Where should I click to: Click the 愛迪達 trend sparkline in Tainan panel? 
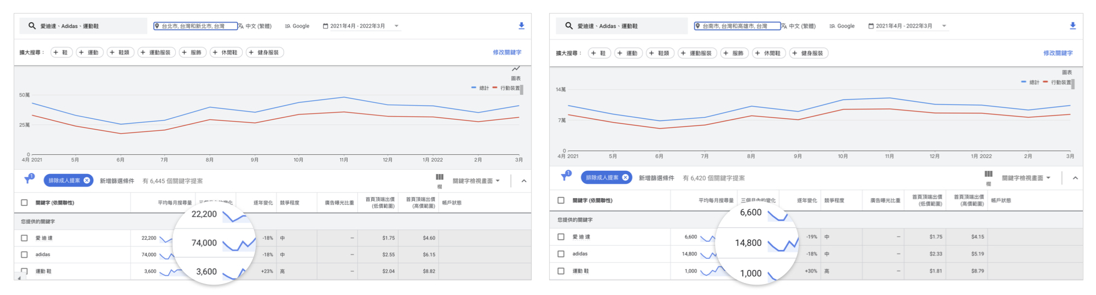coord(707,238)
